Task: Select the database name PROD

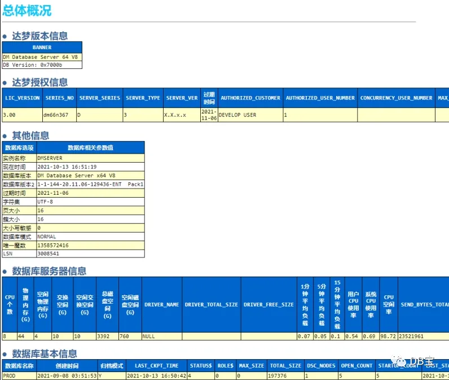Action: [x=19, y=376]
